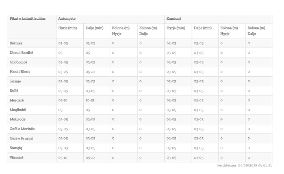Viewport: 284px width, 174px height.
Task: Click Automjete's Kolona (m) Hyrje column header
Action: pyautogui.click(x=121, y=31)
